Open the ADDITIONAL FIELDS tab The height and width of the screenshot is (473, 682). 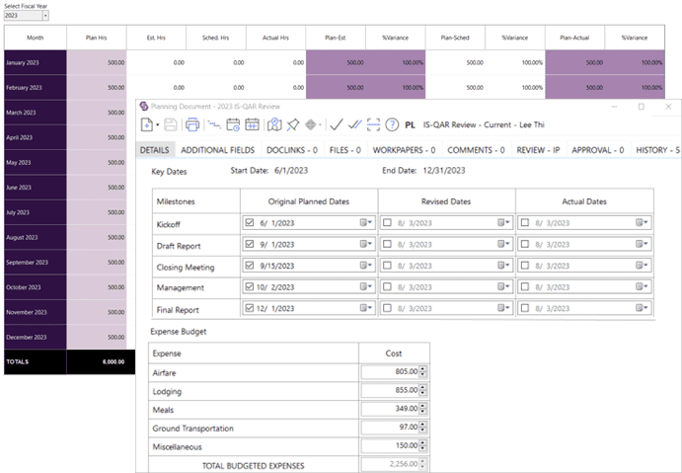[x=217, y=150]
